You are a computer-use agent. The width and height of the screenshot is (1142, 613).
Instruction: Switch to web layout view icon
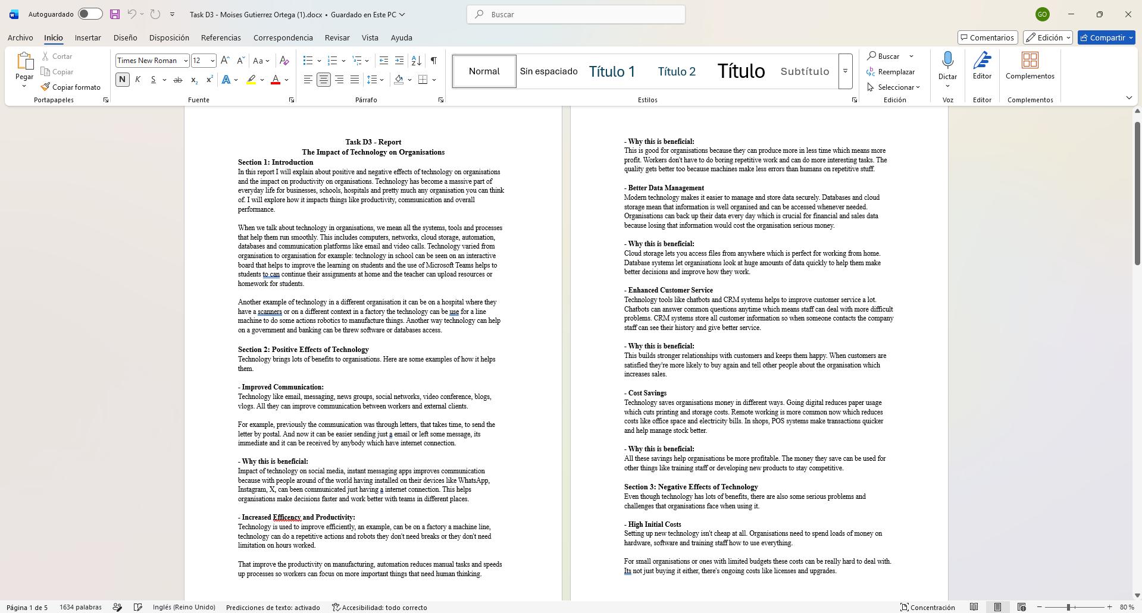click(1021, 607)
